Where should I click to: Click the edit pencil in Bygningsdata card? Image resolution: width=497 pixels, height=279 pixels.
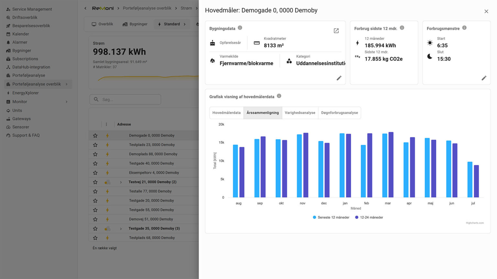(x=339, y=78)
